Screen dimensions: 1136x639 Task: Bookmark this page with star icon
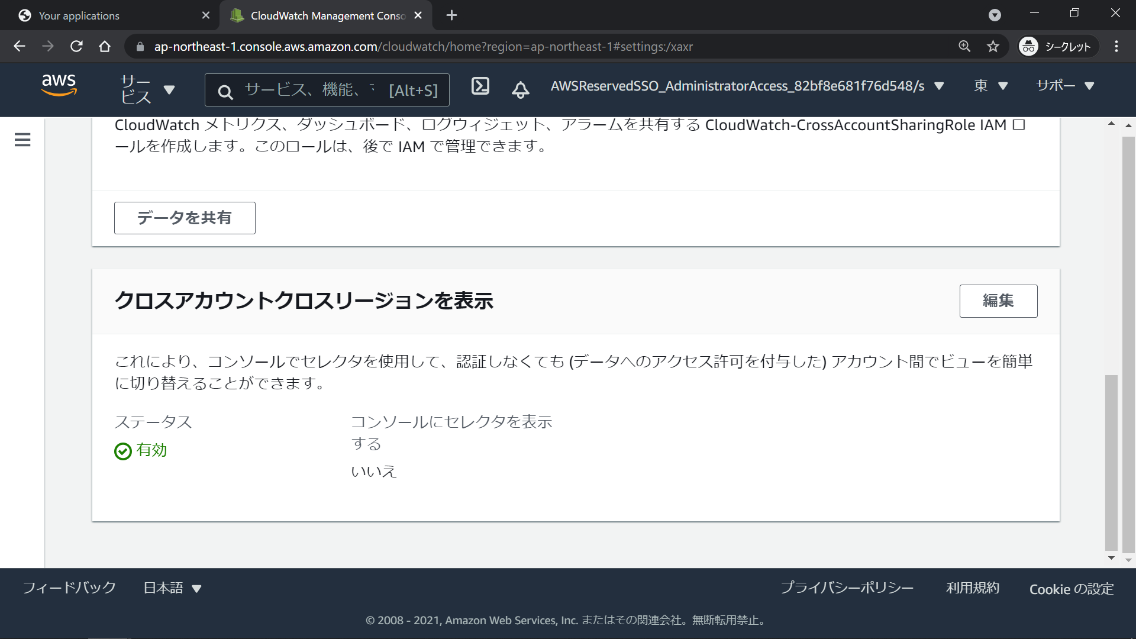coord(993,46)
